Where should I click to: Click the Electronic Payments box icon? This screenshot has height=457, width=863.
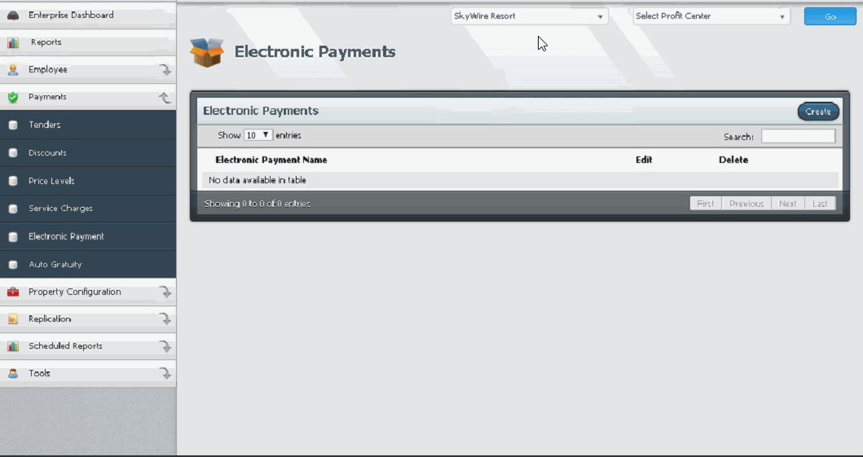(207, 52)
